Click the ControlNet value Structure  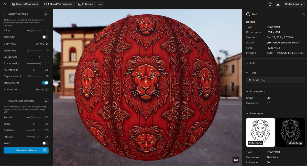click(x=272, y=157)
